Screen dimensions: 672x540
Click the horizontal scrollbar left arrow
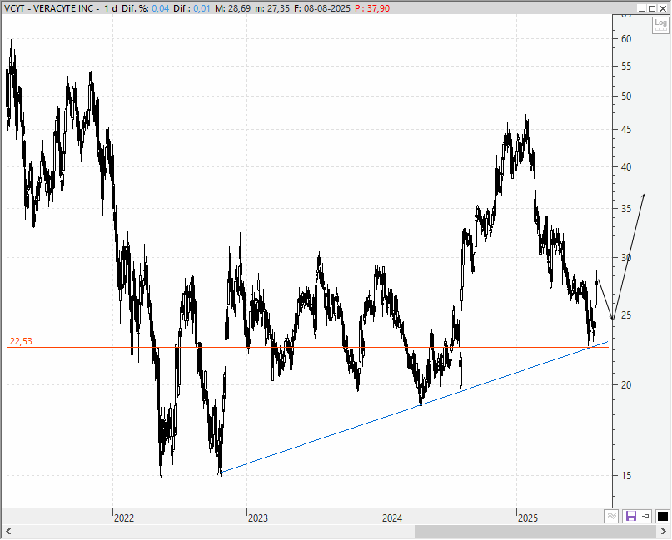(x=8, y=532)
